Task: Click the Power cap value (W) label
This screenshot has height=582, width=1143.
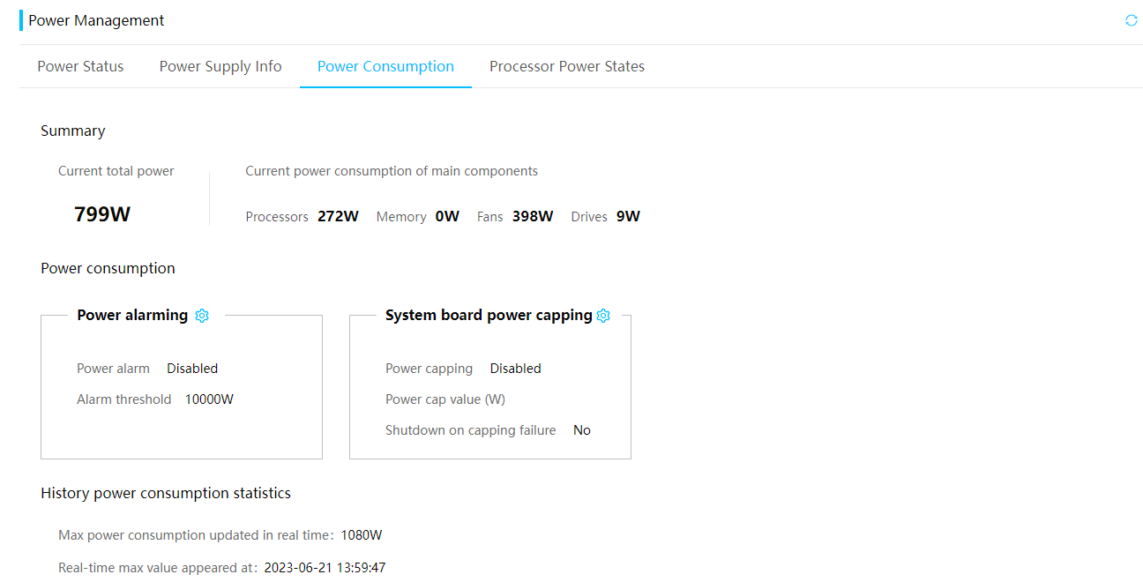Action: pos(445,399)
